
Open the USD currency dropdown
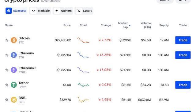[165, 1]
